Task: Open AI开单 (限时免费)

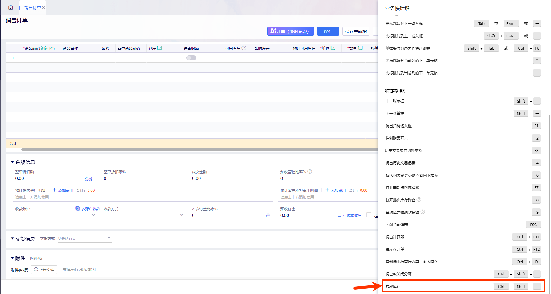Action: (290, 31)
